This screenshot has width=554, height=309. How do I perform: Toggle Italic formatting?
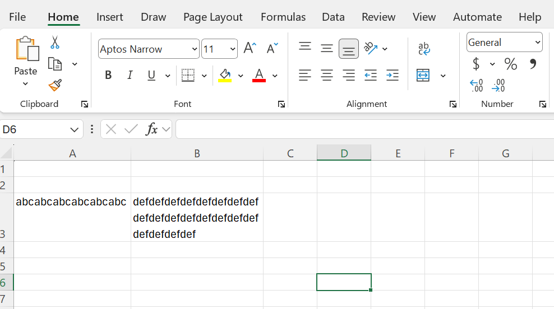coord(130,75)
